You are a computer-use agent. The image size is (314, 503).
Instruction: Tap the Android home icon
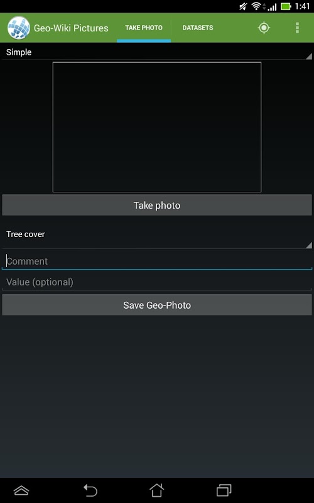[156, 490]
